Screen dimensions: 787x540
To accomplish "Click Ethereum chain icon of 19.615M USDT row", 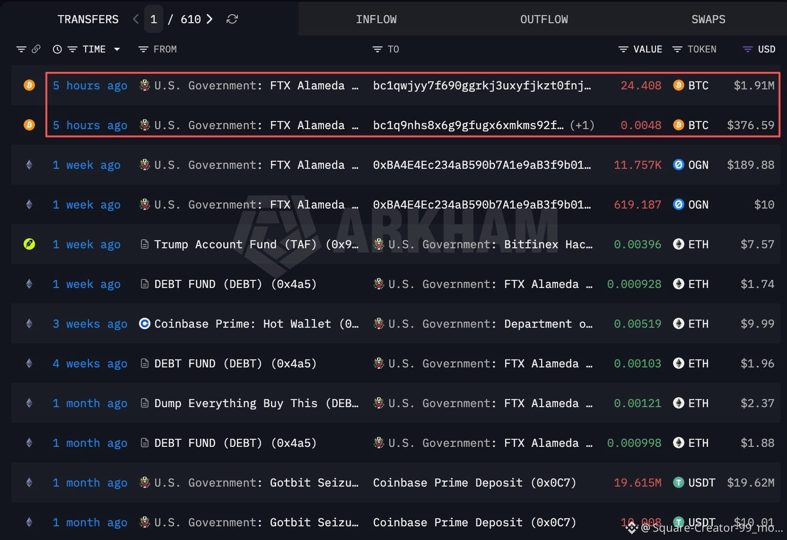I will coord(29,482).
